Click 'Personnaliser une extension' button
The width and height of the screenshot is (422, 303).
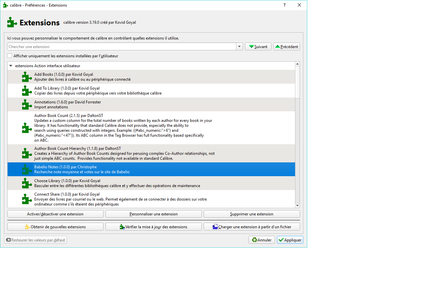(154, 214)
